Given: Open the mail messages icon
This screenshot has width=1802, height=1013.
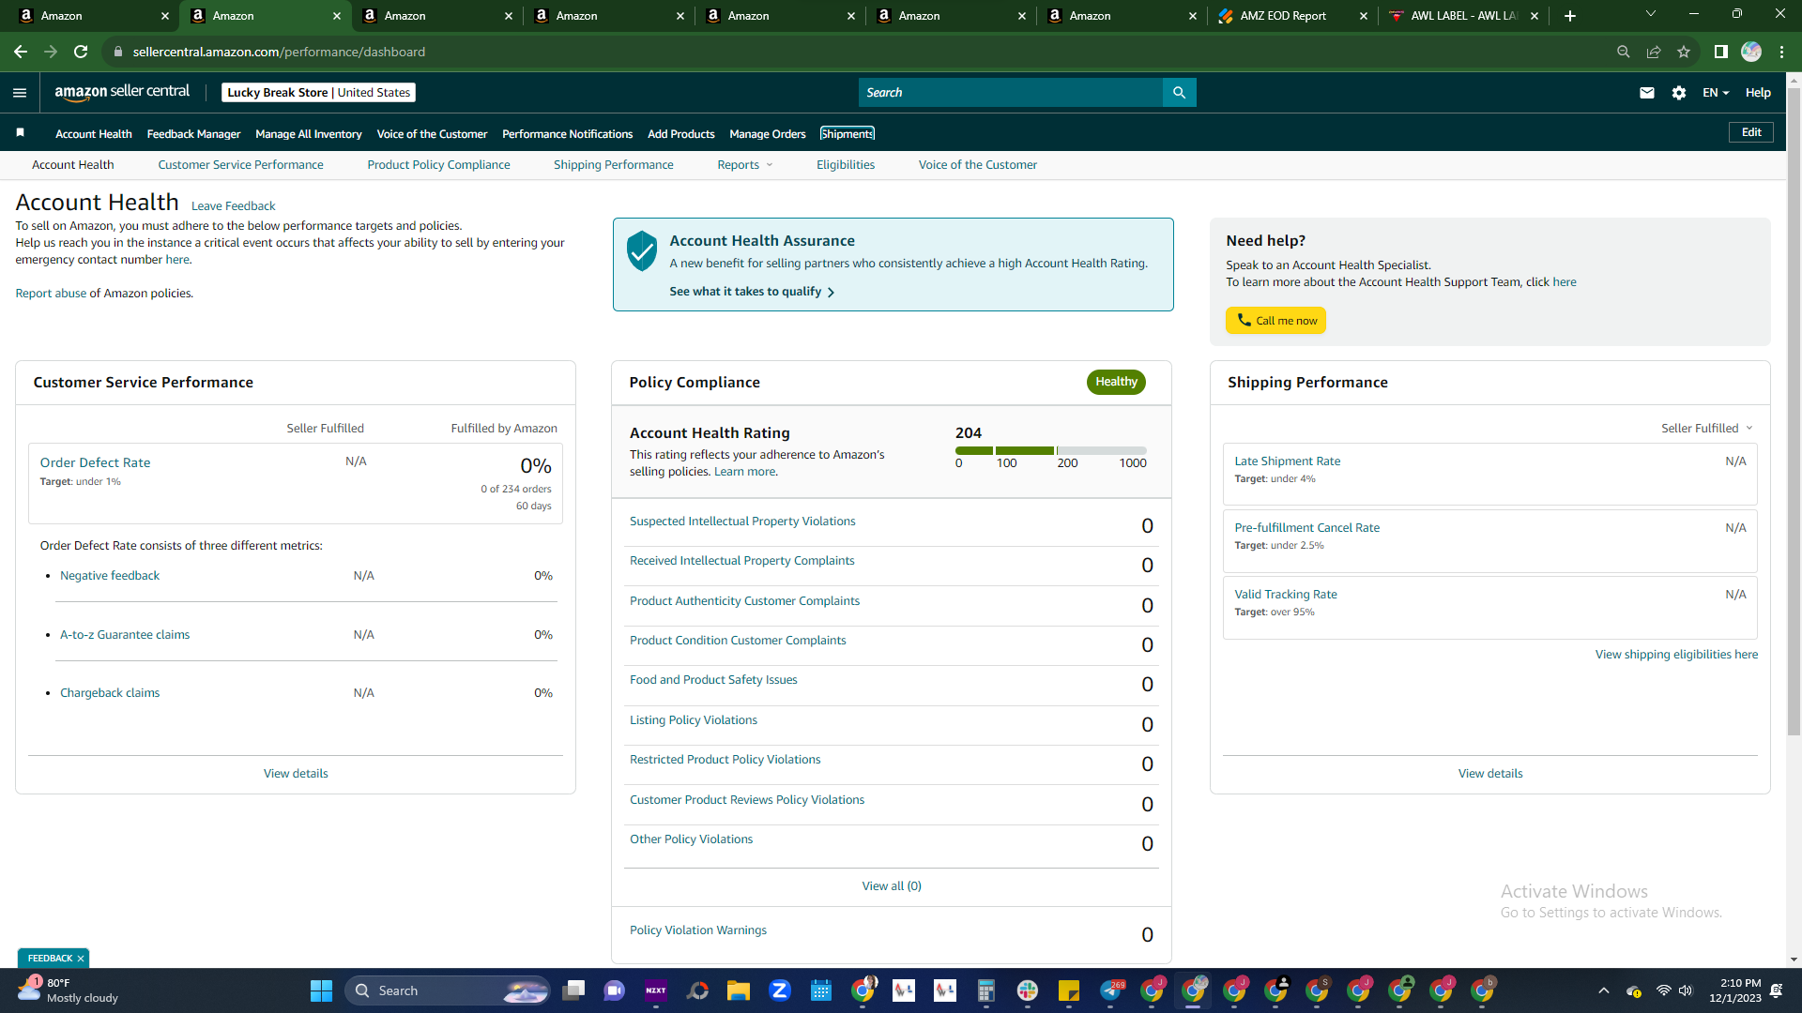Looking at the screenshot, I should [1646, 92].
